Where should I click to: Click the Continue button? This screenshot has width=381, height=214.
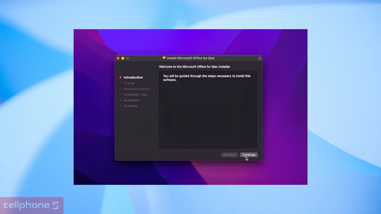(249, 155)
